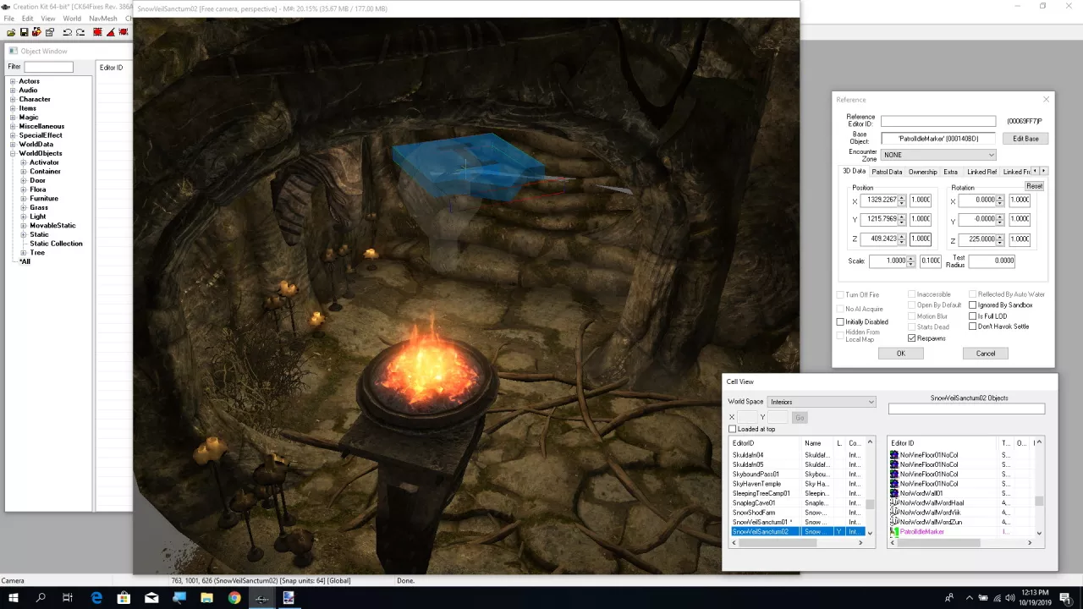This screenshot has height=609, width=1083.
Task: Toggle Initially Disabled checkbox
Action: pyautogui.click(x=840, y=322)
